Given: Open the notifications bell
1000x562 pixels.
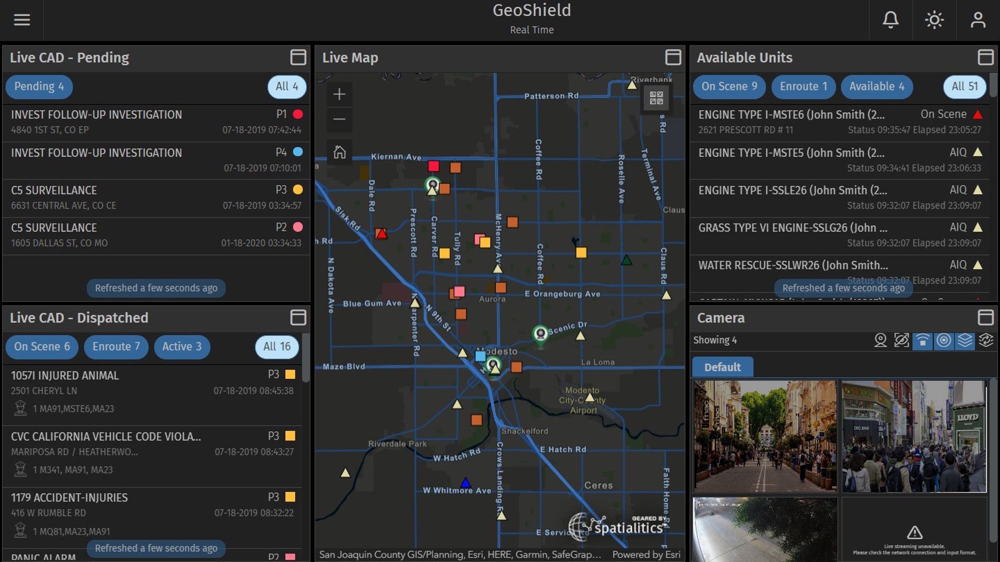Looking at the screenshot, I should (x=890, y=20).
